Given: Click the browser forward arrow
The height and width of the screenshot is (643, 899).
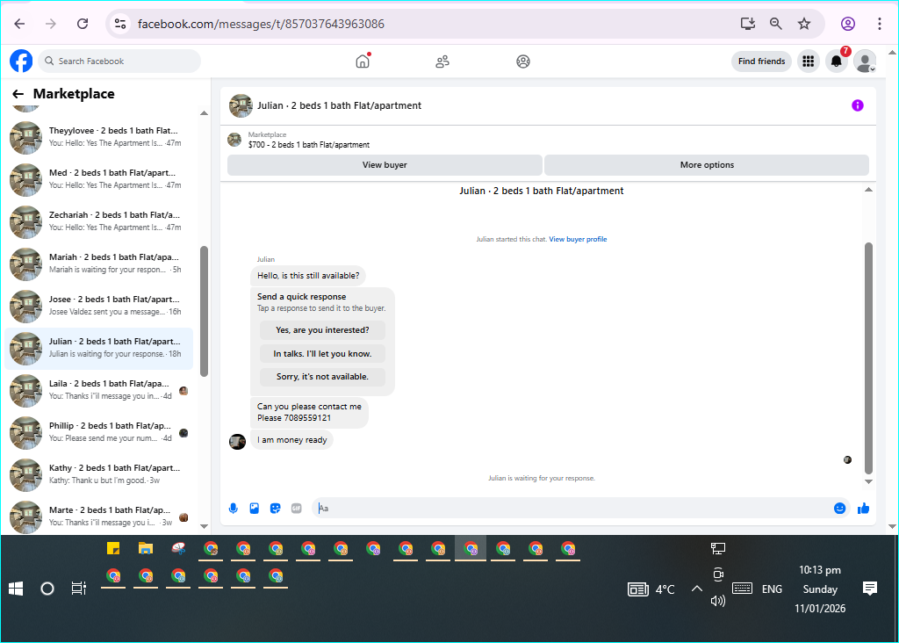Looking at the screenshot, I should pos(51,24).
